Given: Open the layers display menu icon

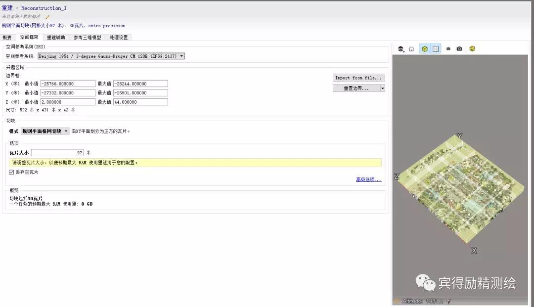Looking at the screenshot, I should 400,49.
